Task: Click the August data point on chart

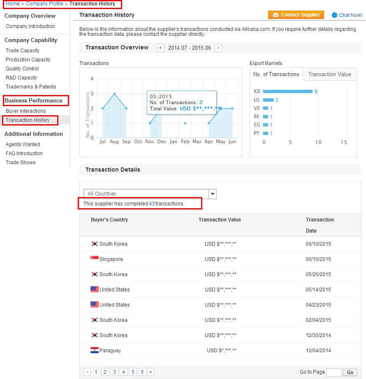Action: 114,94
